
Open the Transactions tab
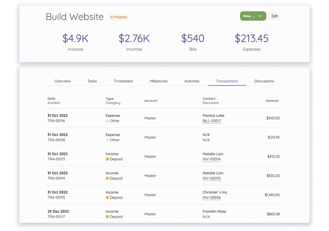[227, 81]
